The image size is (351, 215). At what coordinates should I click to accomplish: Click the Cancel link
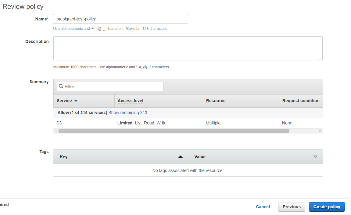point(263,207)
